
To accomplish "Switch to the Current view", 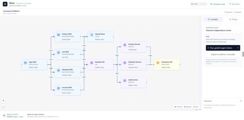I will click(x=195, y=4).
